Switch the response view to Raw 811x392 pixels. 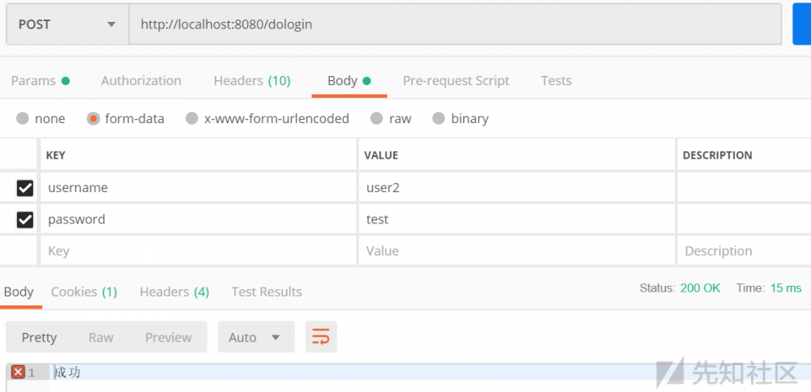pos(101,337)
